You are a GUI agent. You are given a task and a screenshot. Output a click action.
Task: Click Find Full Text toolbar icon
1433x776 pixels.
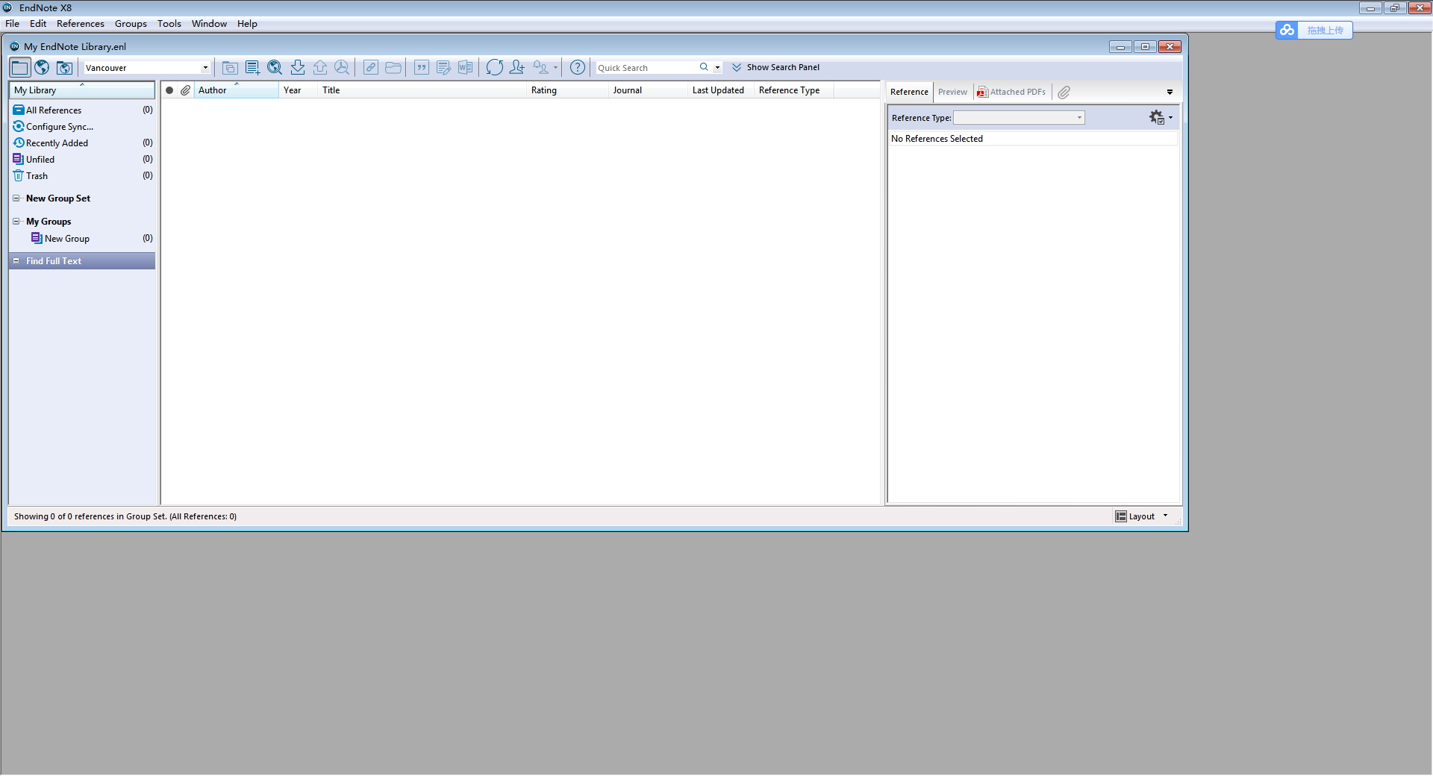coord(342,67)
